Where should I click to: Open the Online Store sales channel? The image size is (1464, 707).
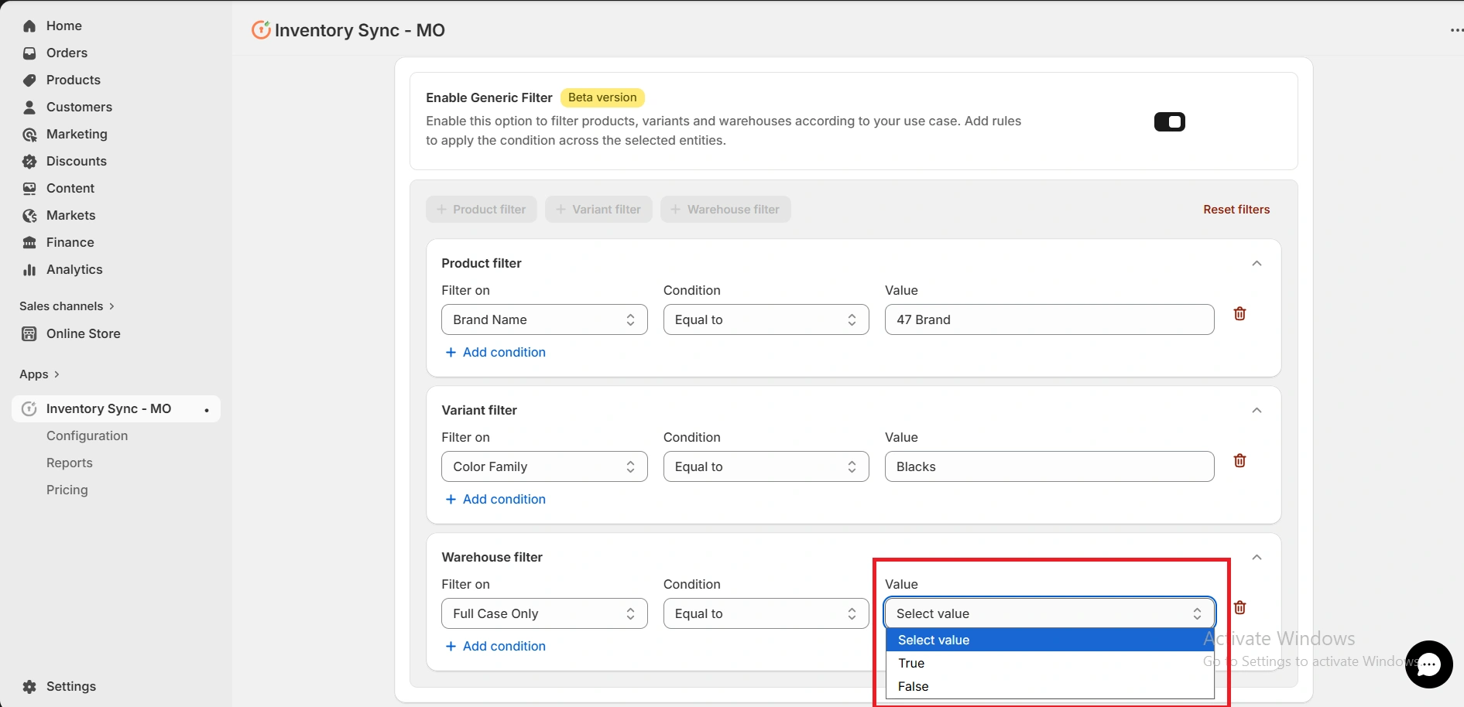(x=82, y=333)
